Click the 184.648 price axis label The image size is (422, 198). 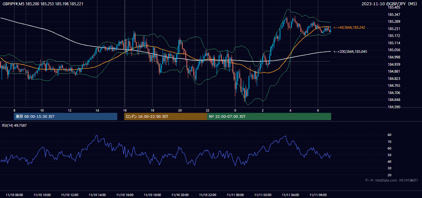click(394, 100)
